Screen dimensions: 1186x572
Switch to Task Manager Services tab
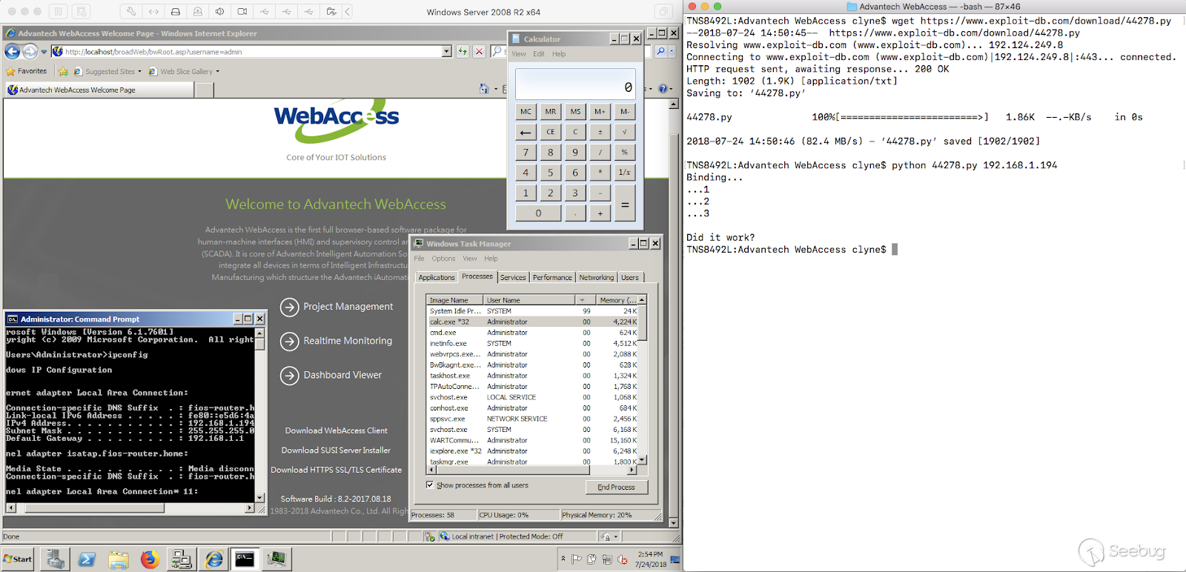513,278
